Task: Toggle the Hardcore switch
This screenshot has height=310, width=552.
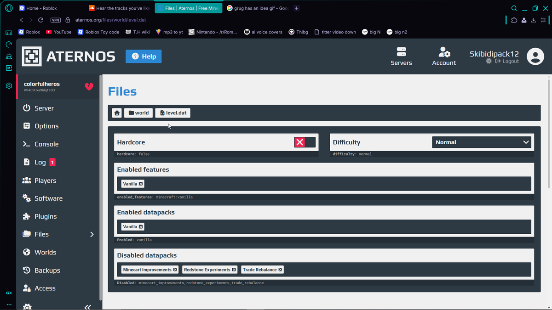Action: tap(305, 142)
